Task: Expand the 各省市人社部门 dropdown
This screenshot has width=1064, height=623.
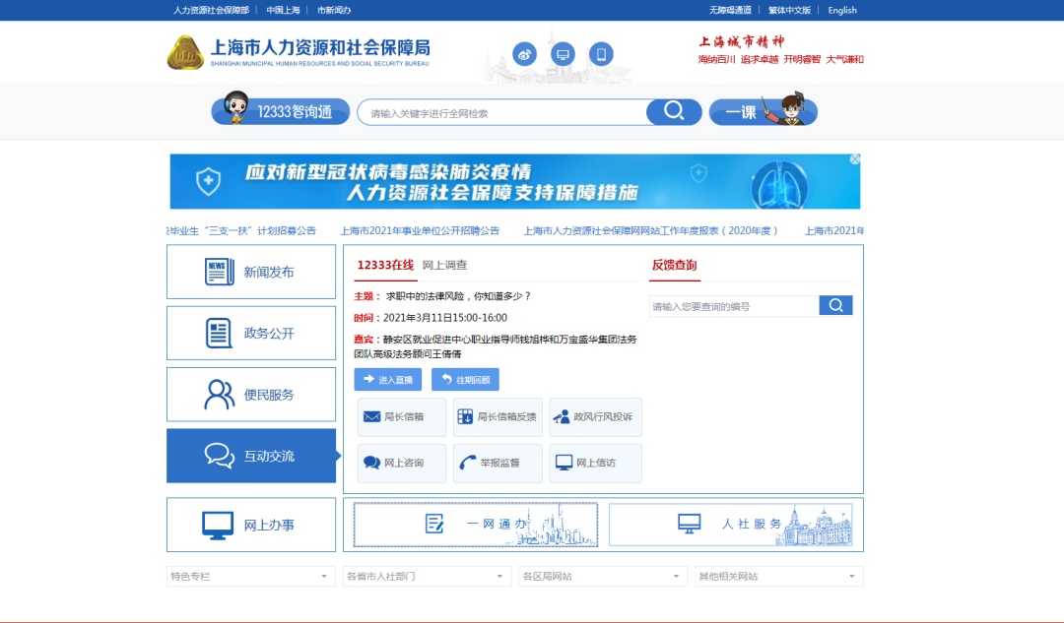Action: (x=427, y=577)
